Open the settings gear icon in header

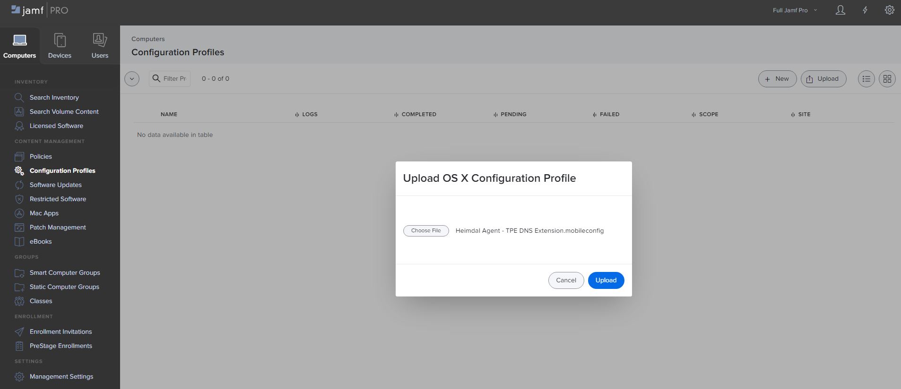(x=889, y=10)
